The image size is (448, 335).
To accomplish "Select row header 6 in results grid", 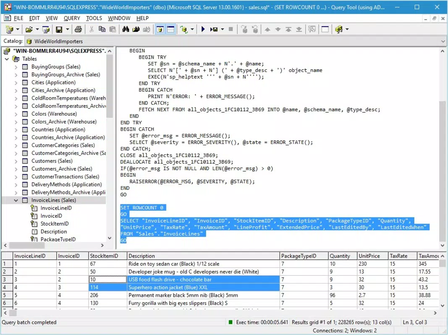I will pos(7,303).
